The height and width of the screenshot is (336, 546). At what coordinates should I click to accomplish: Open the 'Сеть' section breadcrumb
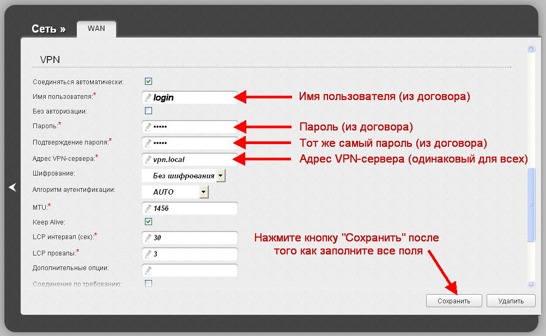(x=48, y=29)
